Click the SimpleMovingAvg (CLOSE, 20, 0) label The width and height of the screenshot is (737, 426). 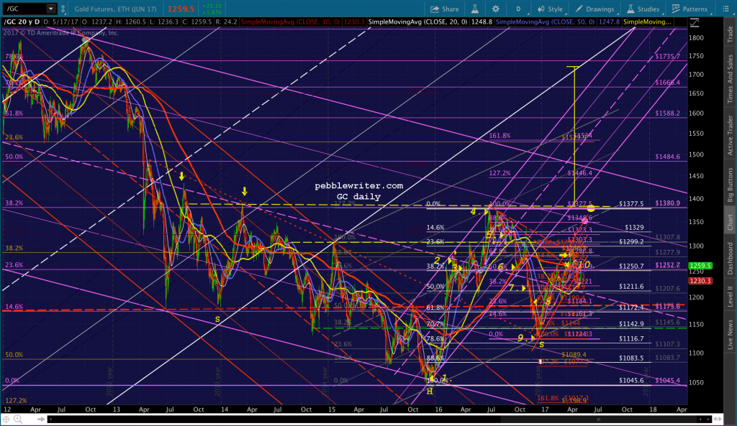[418, 22]
